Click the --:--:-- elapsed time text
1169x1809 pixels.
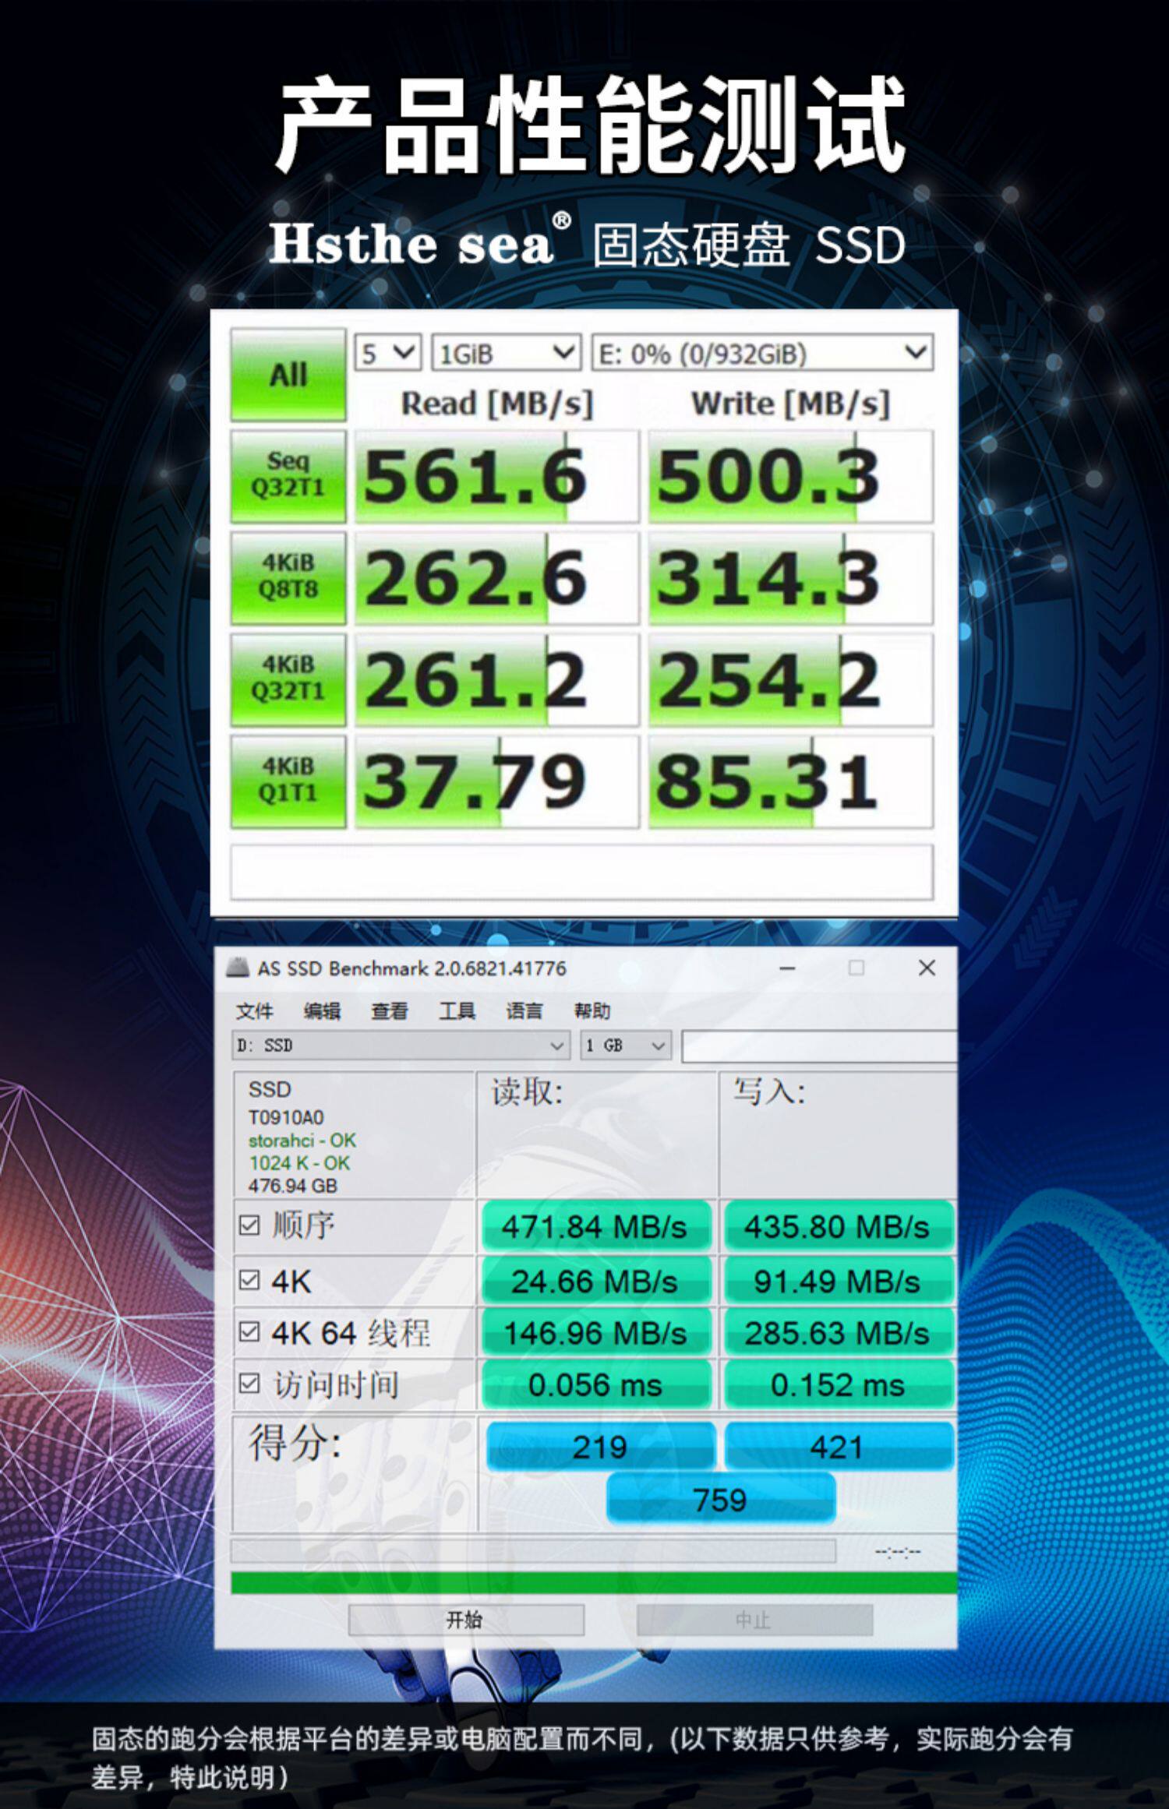pos(897,1552)
